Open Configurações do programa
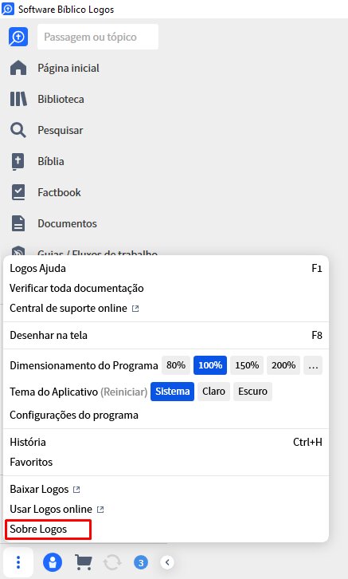Image resolution: width=348 pixels, height=579 pixels. (x=74, y=415)
